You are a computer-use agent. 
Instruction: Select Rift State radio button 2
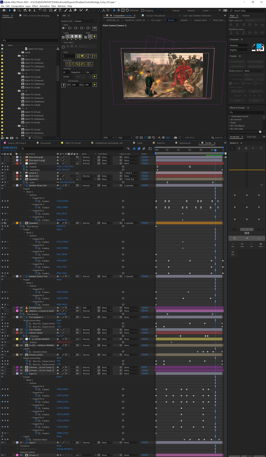70,28
